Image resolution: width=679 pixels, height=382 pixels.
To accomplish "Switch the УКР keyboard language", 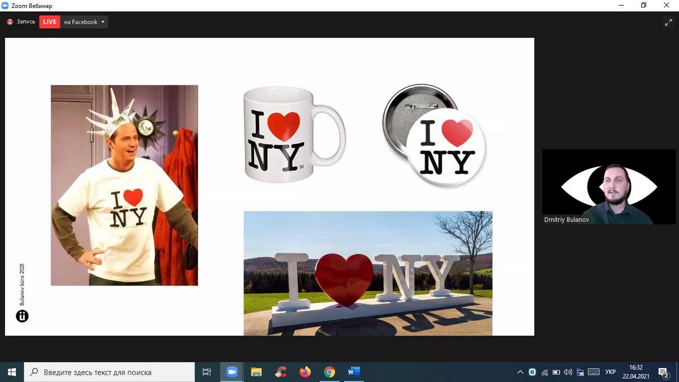I will [x=610, y=372].
